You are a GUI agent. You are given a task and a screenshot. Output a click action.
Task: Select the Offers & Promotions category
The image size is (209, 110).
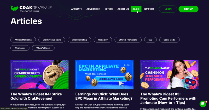click(x=128, y=40)
